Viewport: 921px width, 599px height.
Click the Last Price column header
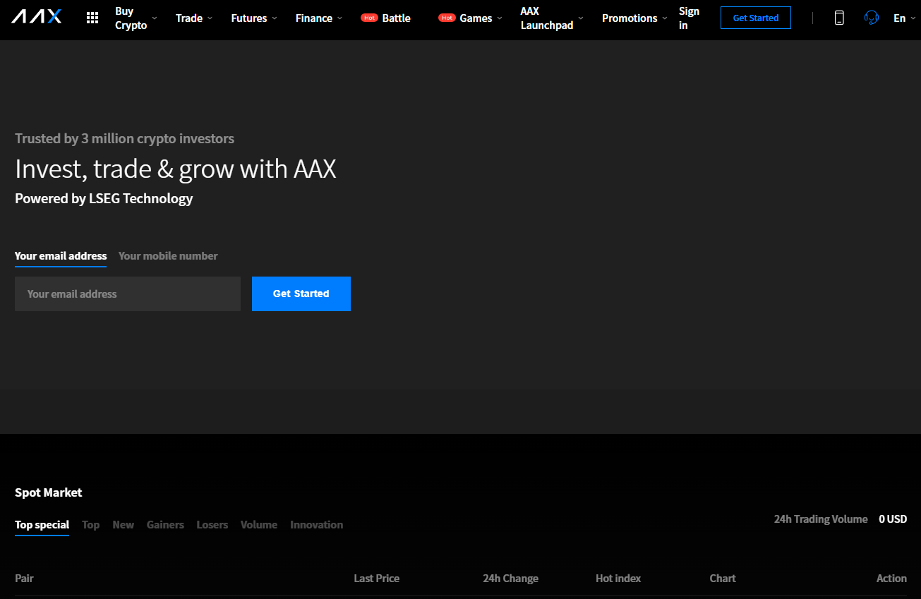pyautogui.click(x=377, y=579)
